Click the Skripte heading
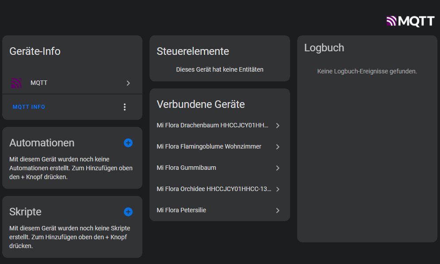Viewport: 440px width, 264px height. click(x=25, y=212)
